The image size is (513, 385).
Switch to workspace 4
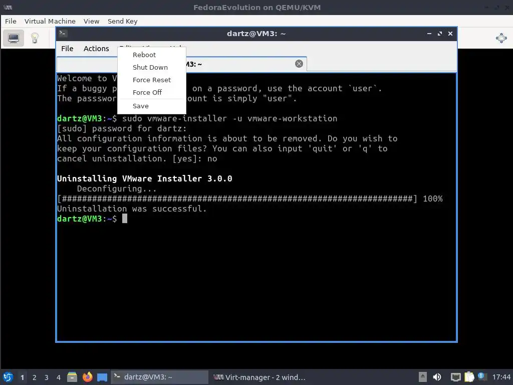pos(59,377)
